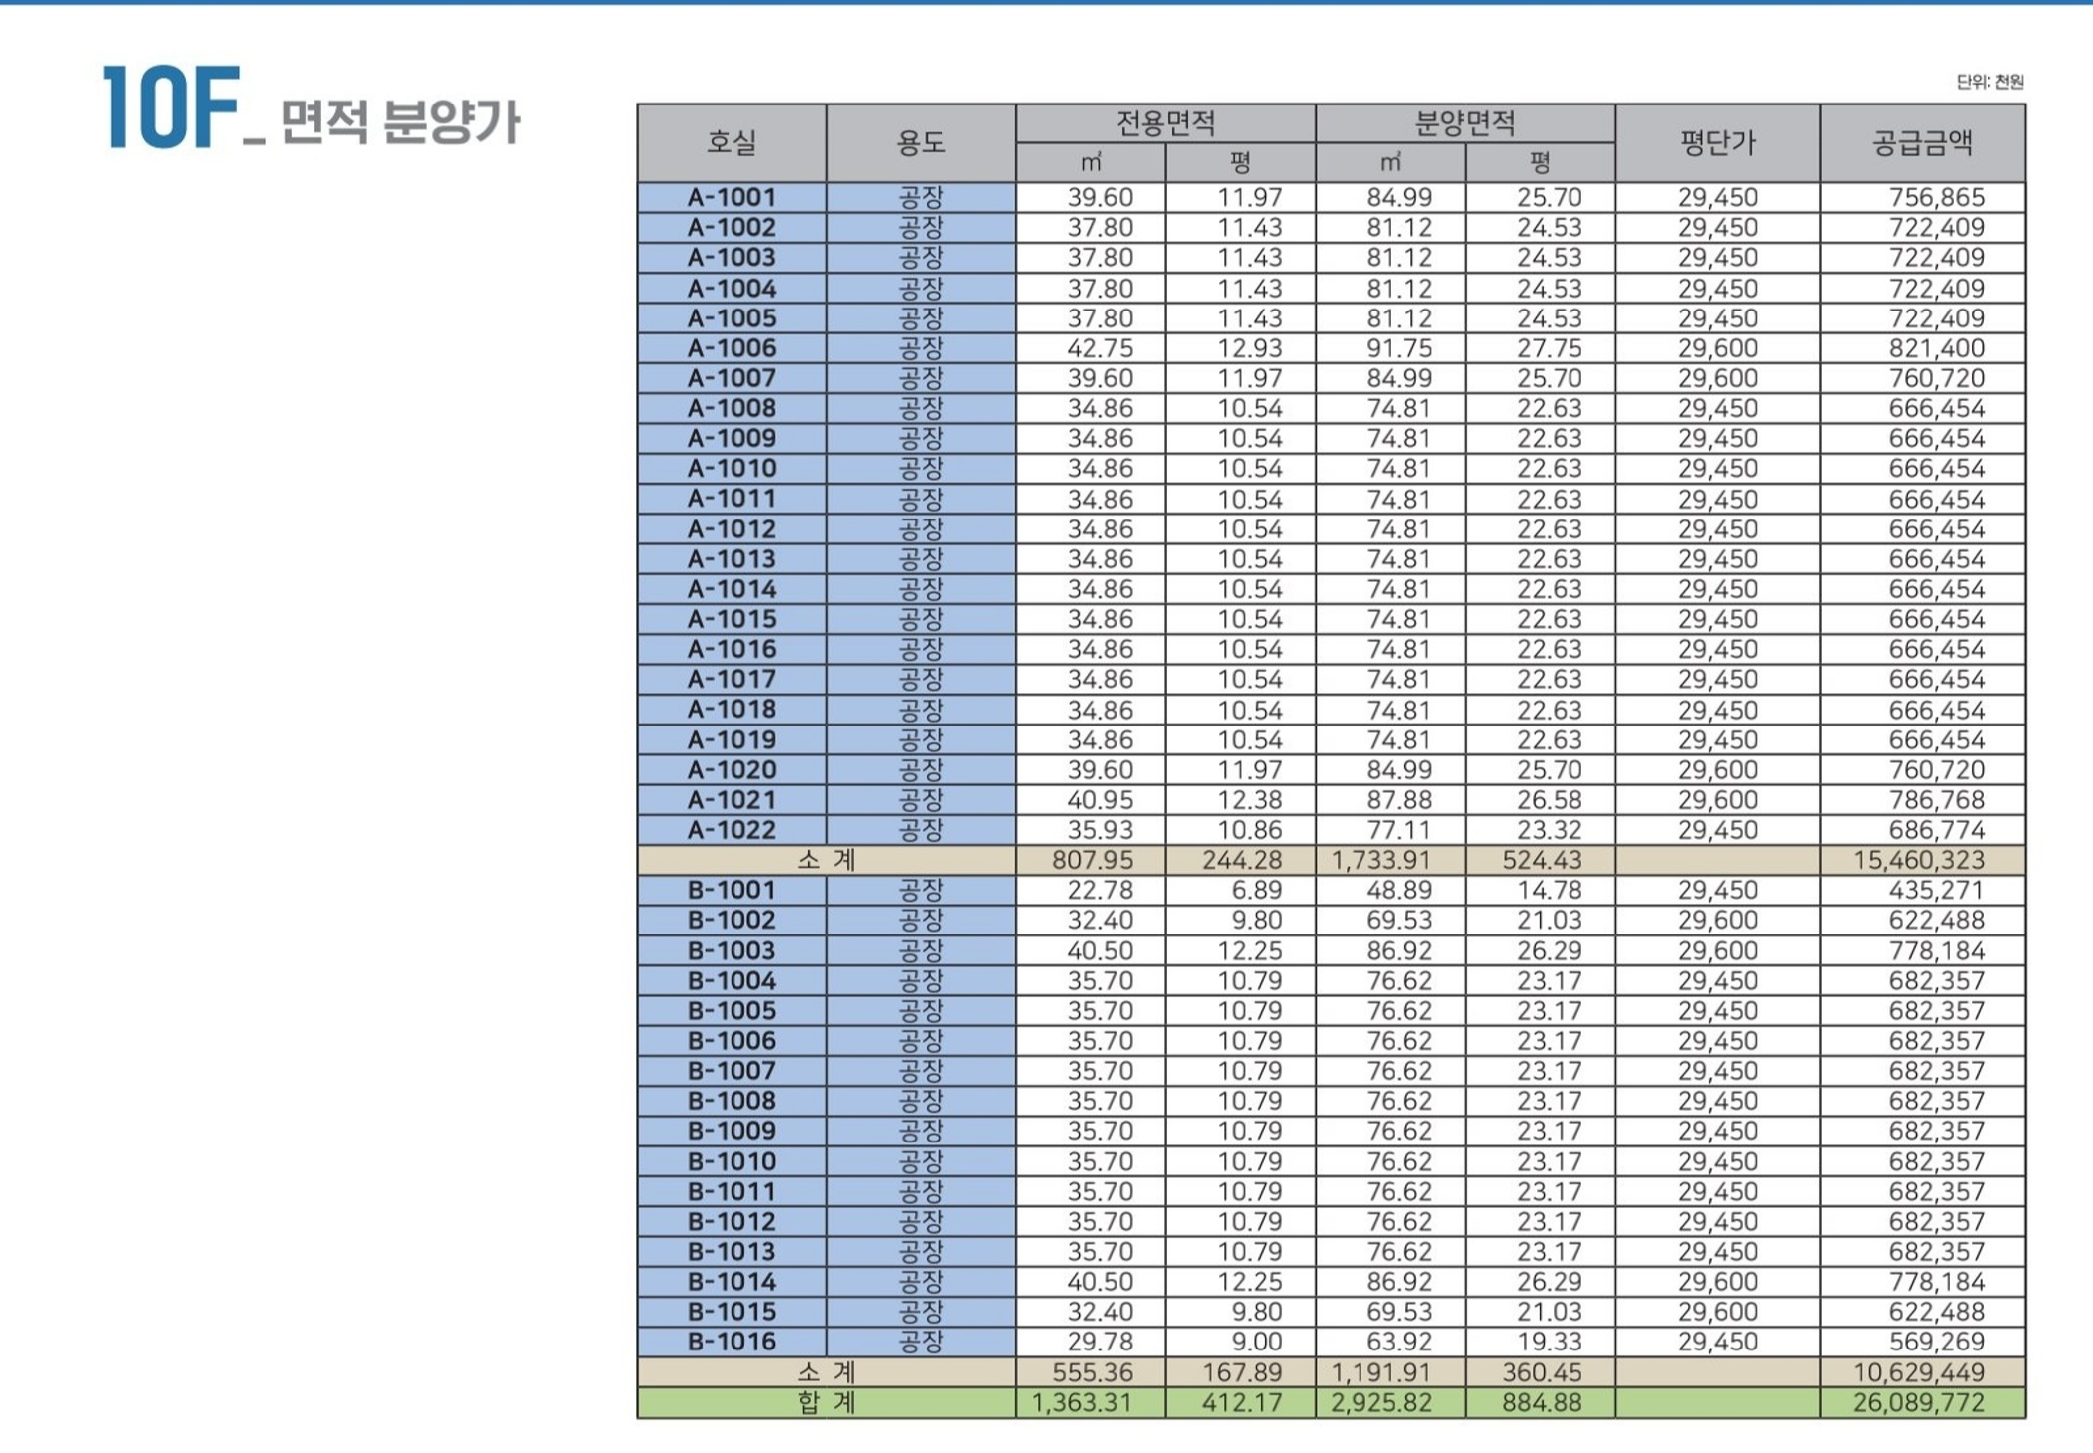Image resolution: width=2093 pixels, height=1453 pixels.
Task: Click the 10F page title heading
Action: (311, 111)
